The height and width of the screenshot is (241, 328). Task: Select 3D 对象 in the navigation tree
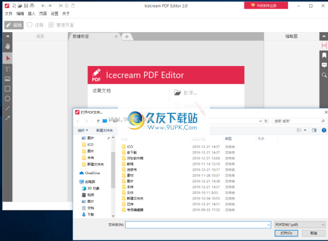(x=91, y=188)
